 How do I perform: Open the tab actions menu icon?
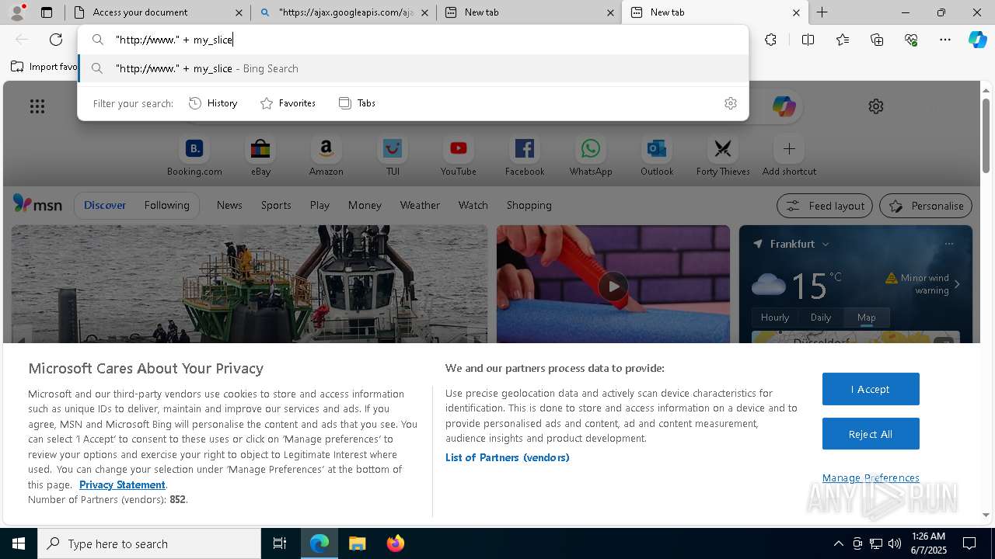tap(47, 12)
